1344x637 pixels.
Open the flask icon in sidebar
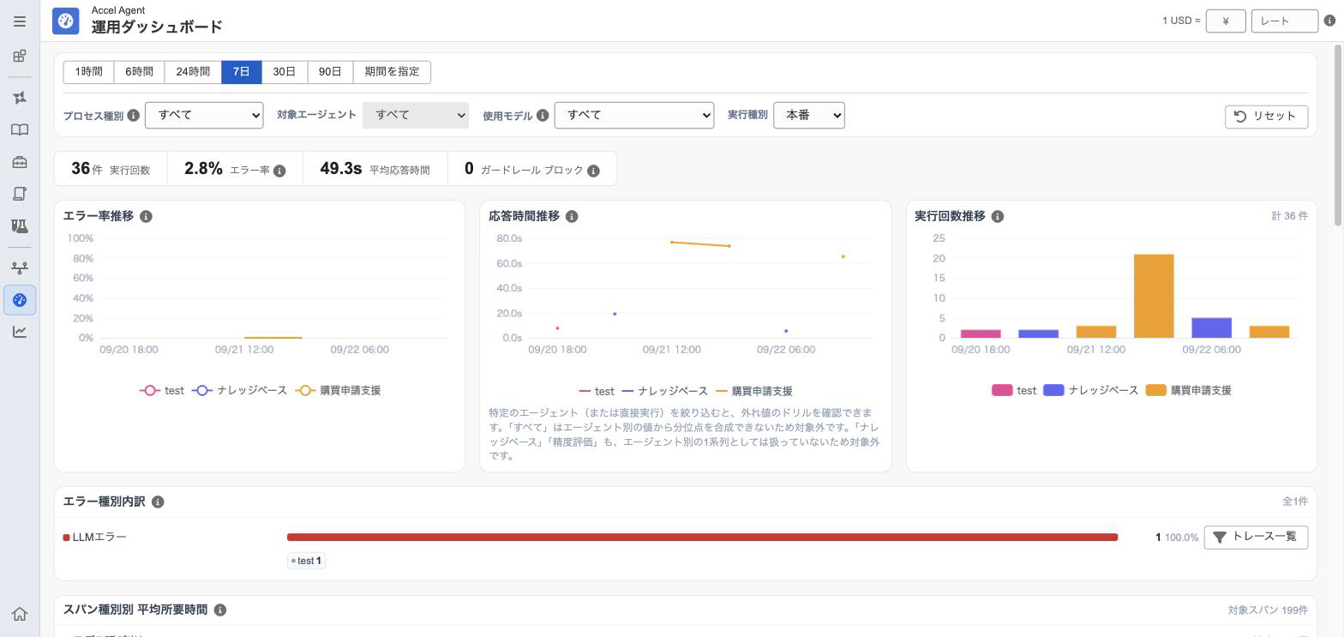point(20,225)
